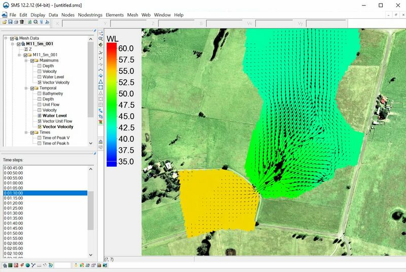Select the Water Level dataset under Temporal
Viewport: 406px width, 272px height.
(53, 116)
